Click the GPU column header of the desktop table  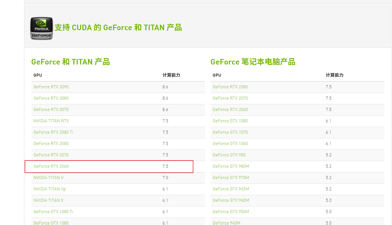click(x=38, y=75)
